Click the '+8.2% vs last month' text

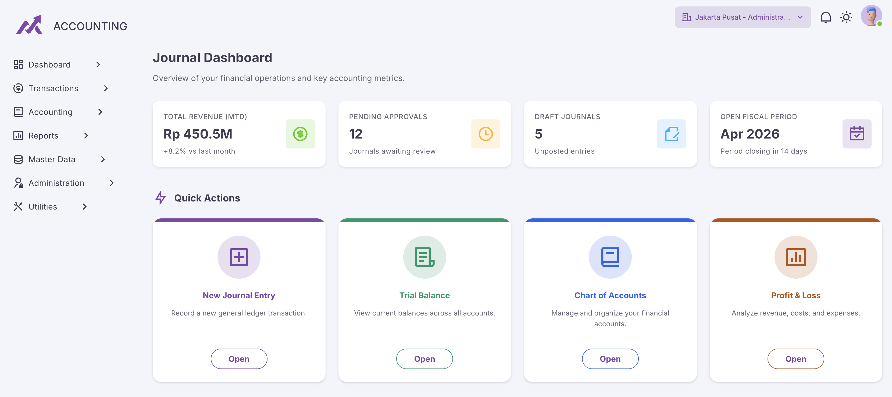click(x=199, y=151)
